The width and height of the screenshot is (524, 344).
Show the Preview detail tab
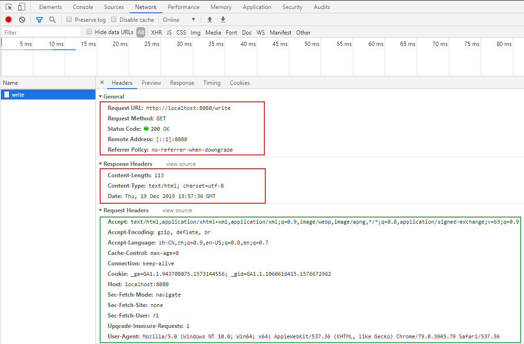click(x=151, y=83)
